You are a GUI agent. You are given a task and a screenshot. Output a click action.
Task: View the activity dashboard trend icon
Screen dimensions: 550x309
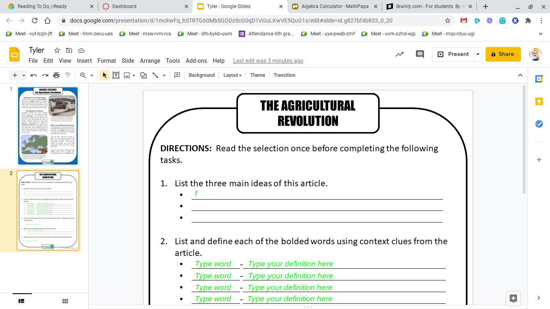point(399,54)
